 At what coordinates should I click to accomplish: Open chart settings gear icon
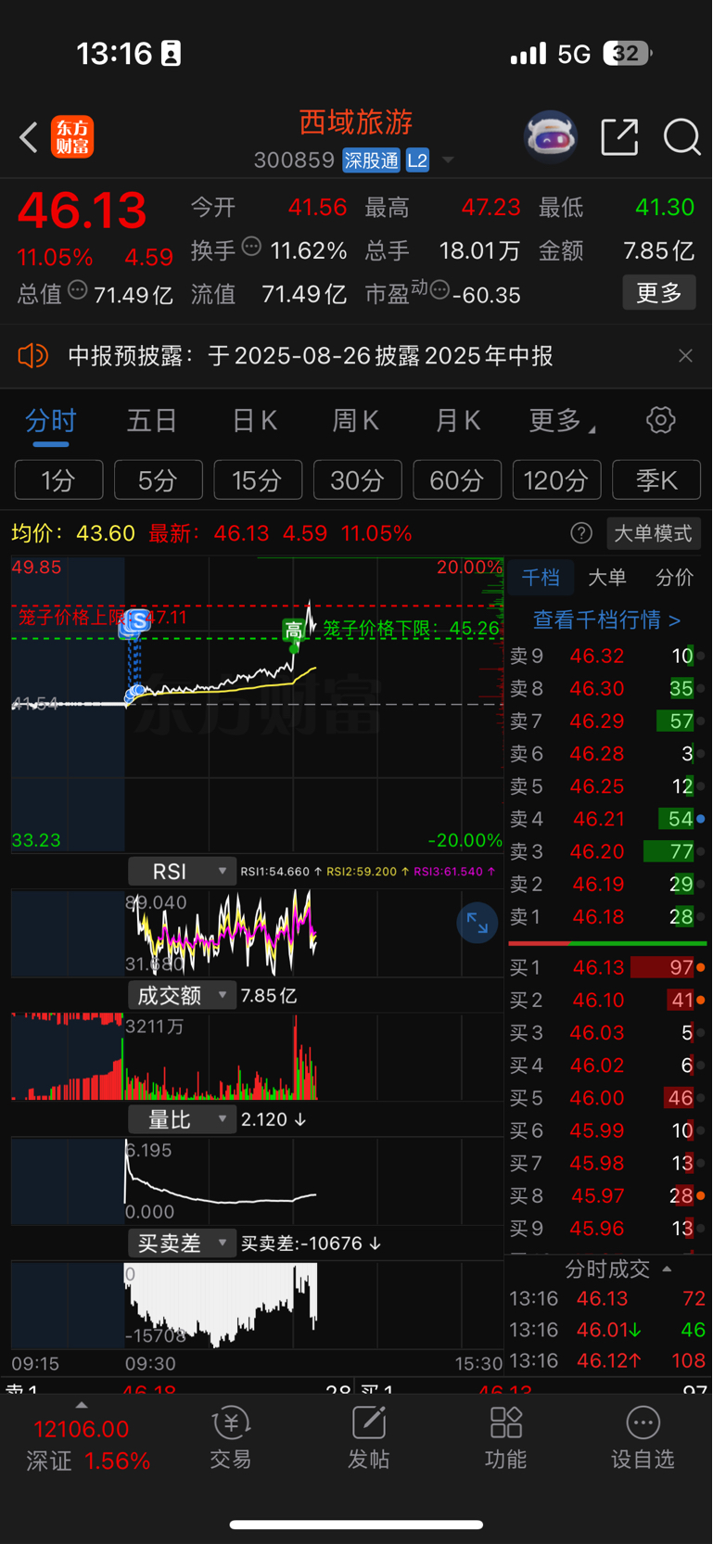point(661,420)
